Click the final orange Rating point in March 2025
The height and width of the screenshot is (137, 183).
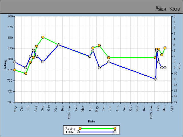165,48
